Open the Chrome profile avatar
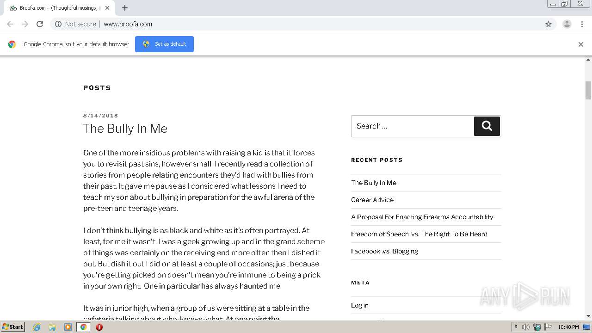This screenshot has height=333, width=592. pos(567,24)
